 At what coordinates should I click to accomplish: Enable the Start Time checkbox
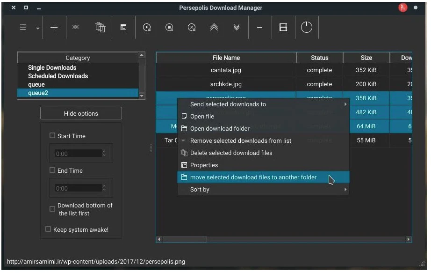(x=52, y=135)
